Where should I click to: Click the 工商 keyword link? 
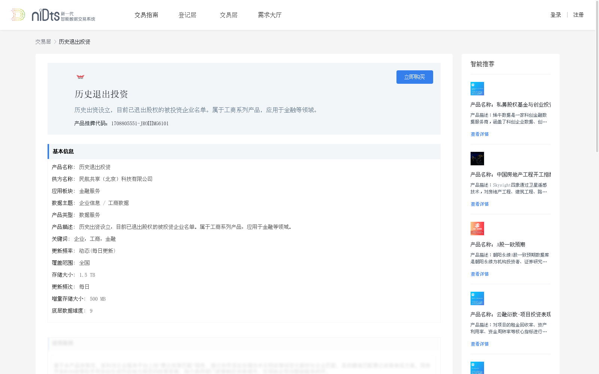tap(95, 239)
